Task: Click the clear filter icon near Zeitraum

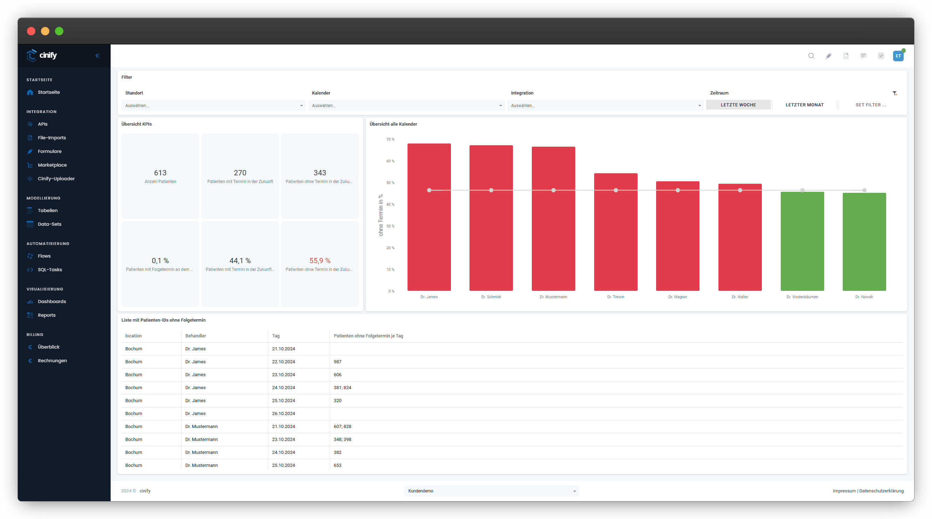Action: (895, 93)
